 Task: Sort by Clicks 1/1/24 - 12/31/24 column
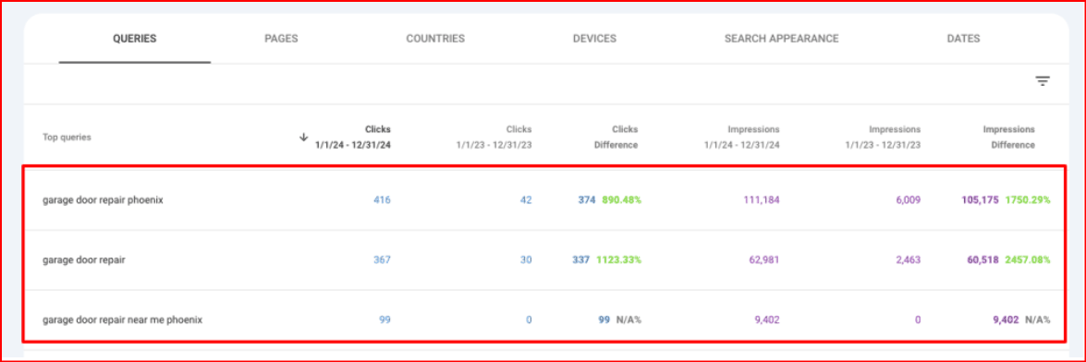352,137
